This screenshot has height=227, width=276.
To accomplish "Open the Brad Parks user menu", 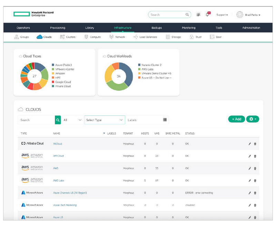I will 253,15.
